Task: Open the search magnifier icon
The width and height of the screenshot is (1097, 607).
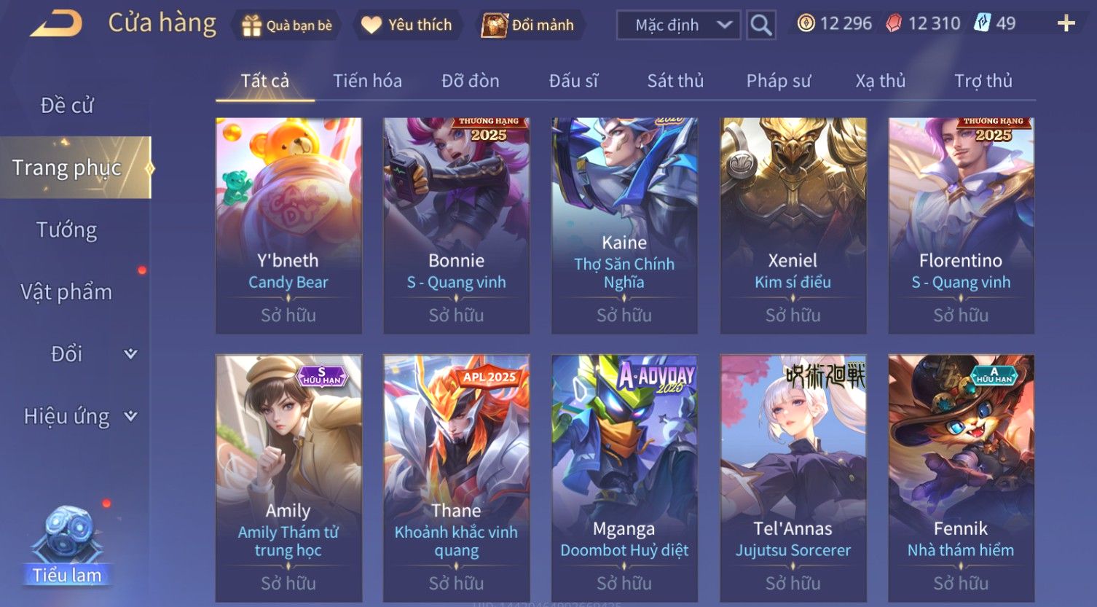Action: (761, 25)
